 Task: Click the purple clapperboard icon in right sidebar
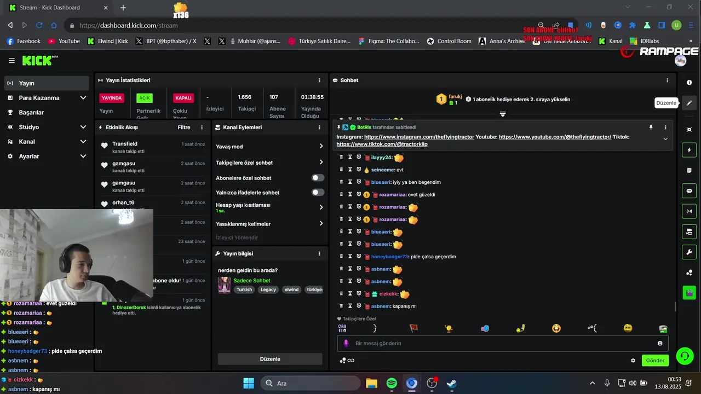pos(689,293)
